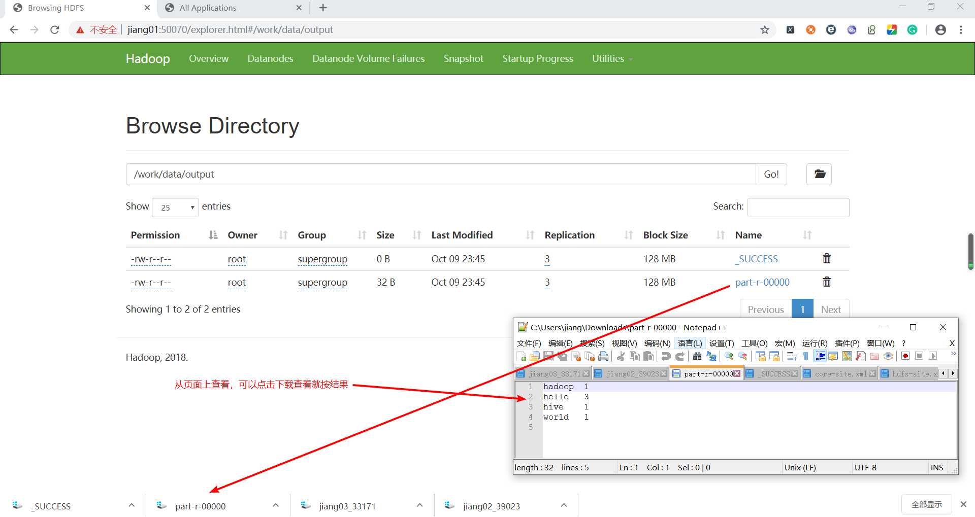Open a file from the Notepad++ toolbar

tap(534, 356)
